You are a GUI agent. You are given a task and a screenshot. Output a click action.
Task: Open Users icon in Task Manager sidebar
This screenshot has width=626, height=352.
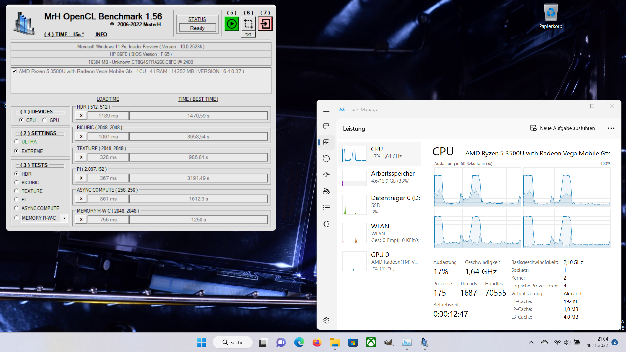pyautogui.click(x=326, y=191)
